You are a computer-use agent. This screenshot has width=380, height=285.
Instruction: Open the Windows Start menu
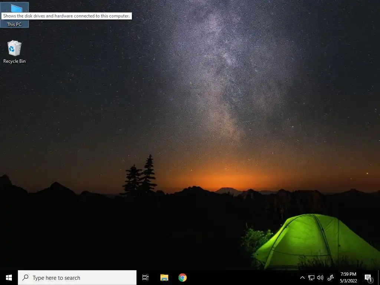coord(9,278)
